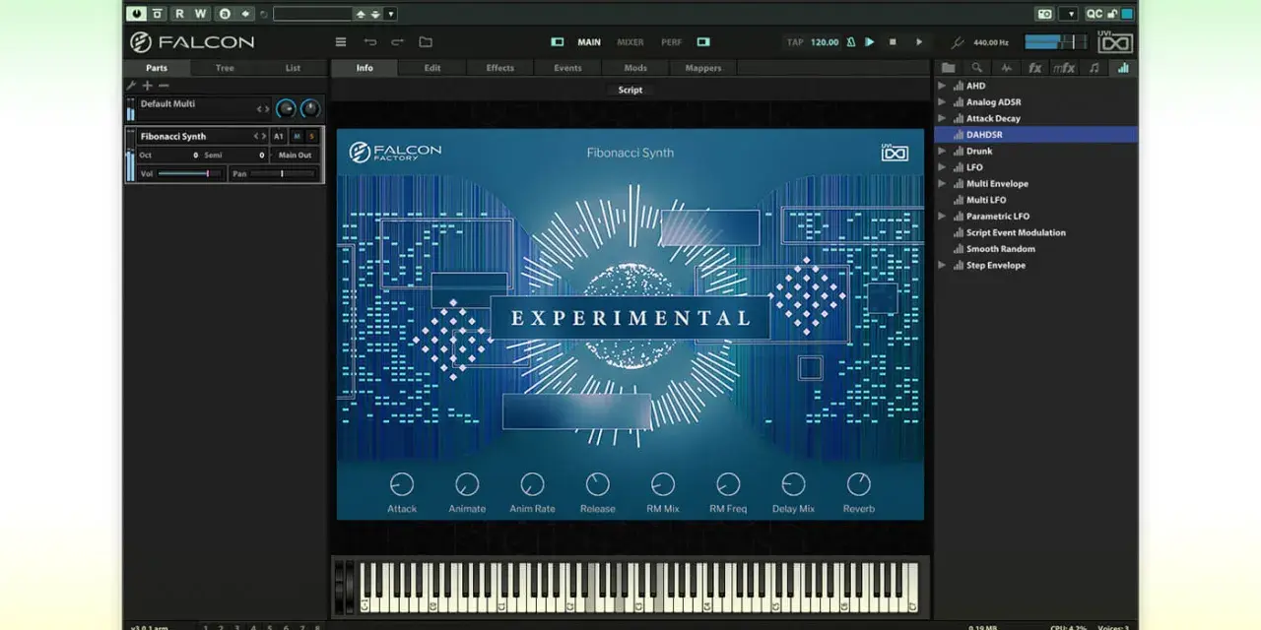This screenshot has height=630, width=1261.
Task: Switch to the Tree tab
Action: pos(225,68)
